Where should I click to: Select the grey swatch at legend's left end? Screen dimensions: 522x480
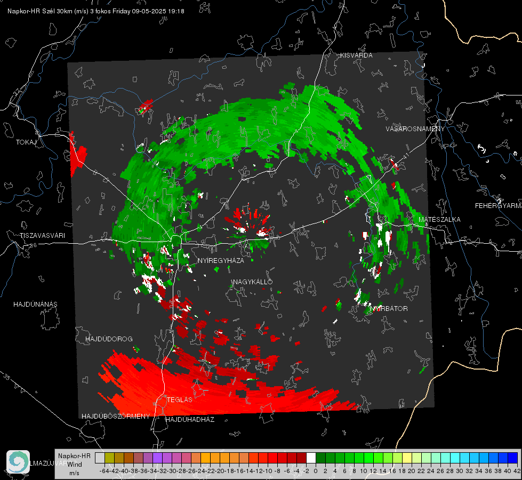(x=100, y=458)
